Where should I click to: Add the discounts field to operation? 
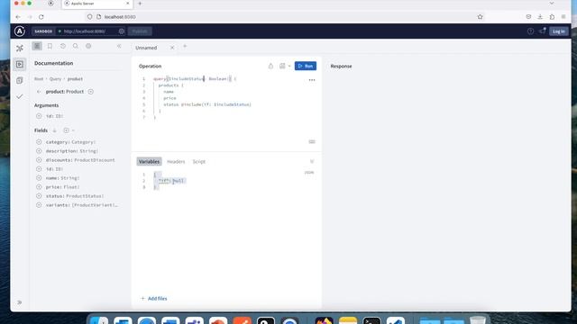[39, 160]
